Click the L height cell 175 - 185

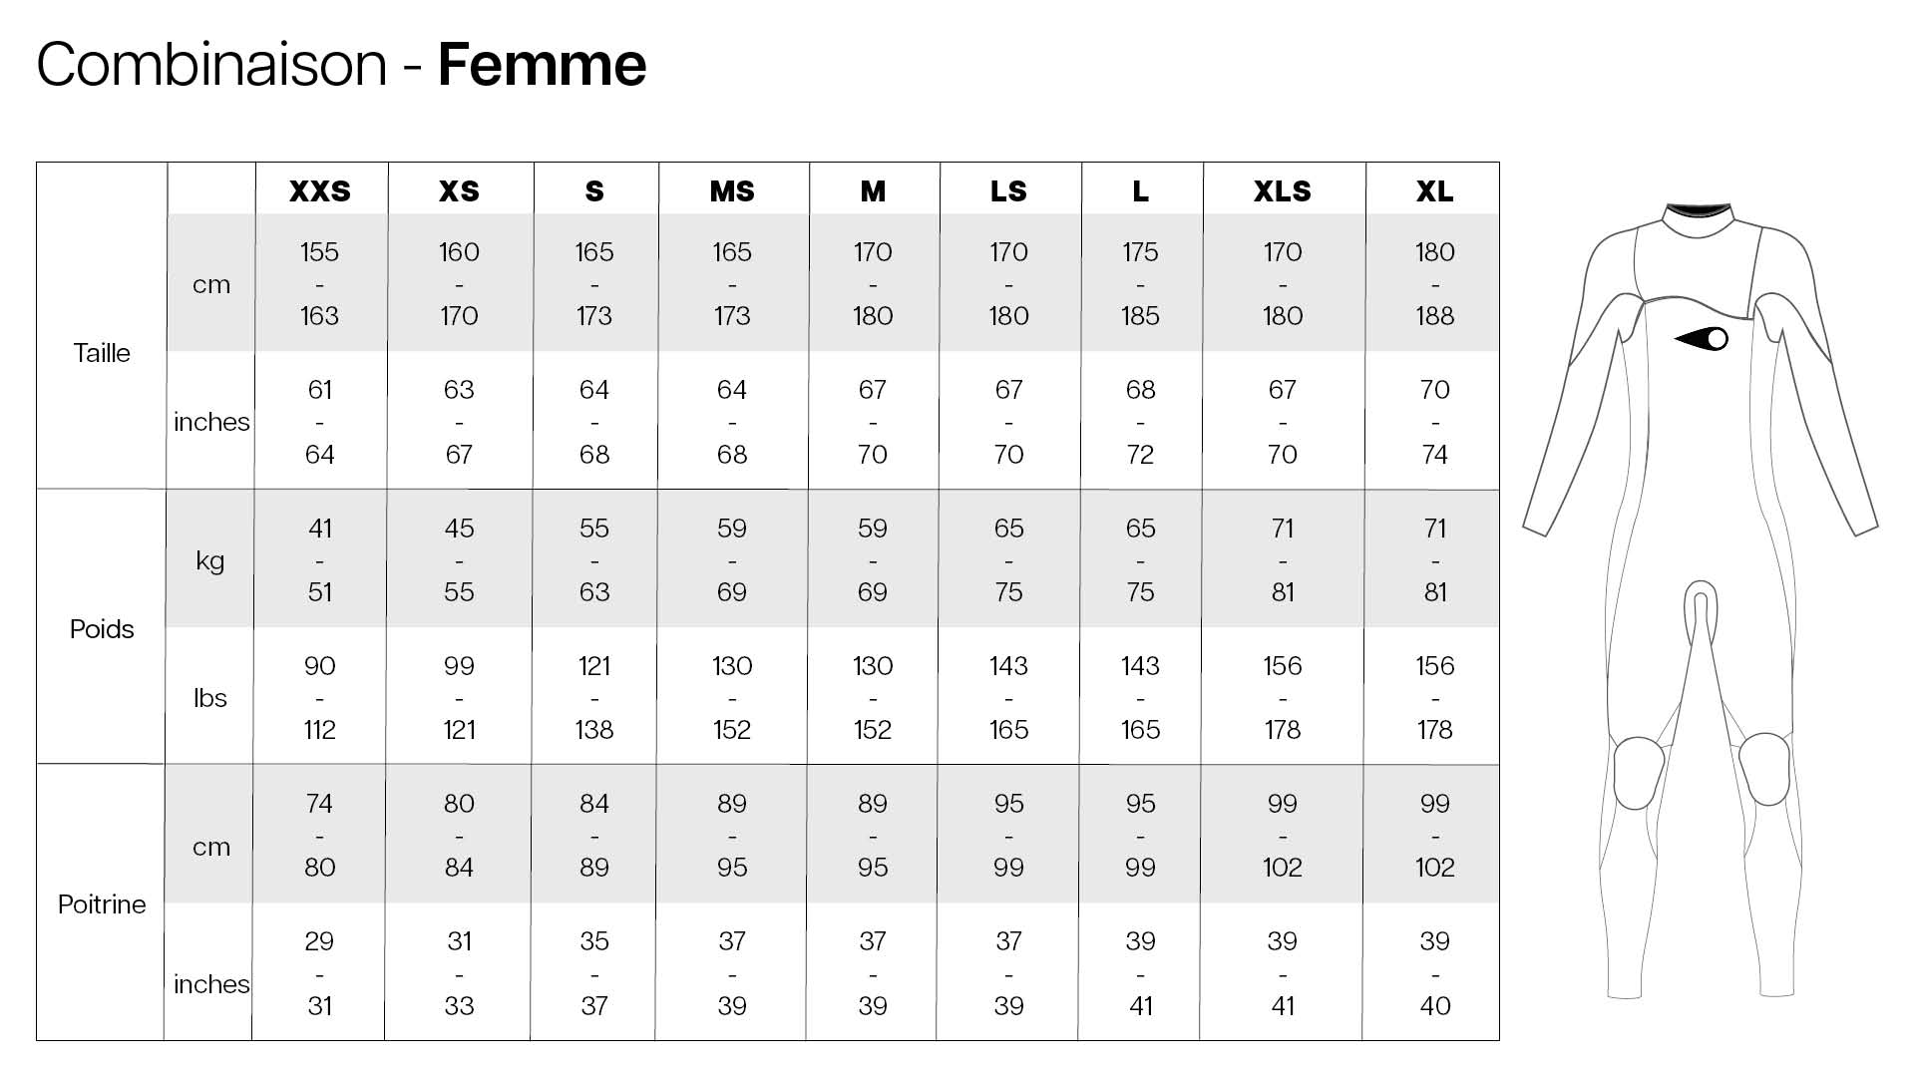(x=1140, y=284)
